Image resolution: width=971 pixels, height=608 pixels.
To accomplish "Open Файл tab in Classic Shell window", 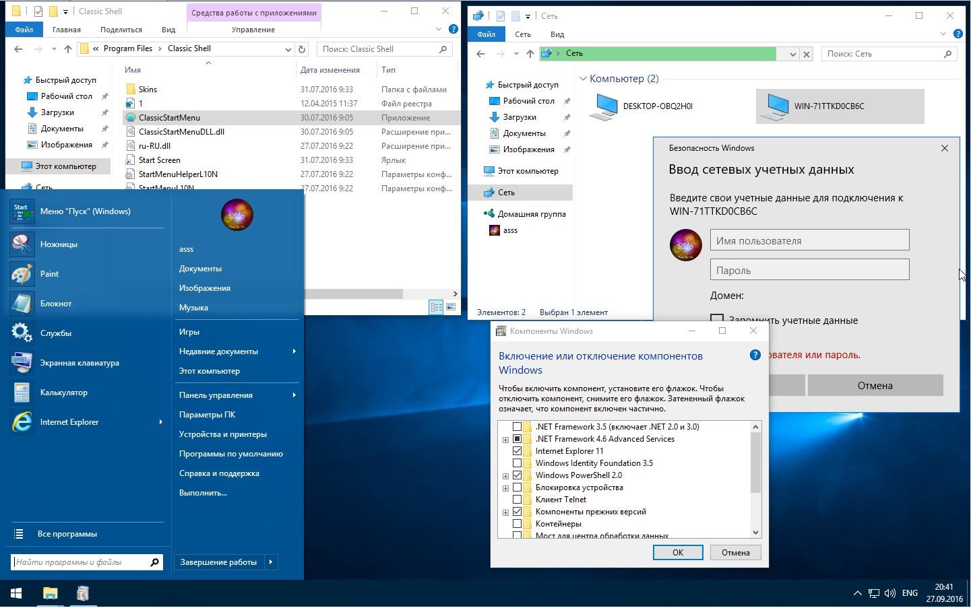I will coord(24,30).
